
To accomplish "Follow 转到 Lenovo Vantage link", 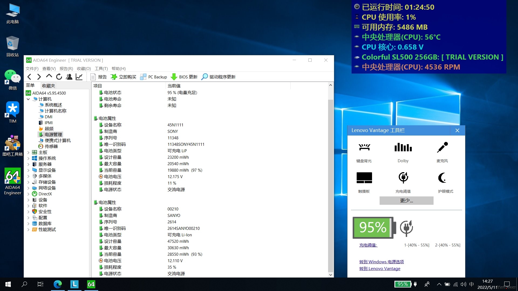I will click(x=380, y=269).
